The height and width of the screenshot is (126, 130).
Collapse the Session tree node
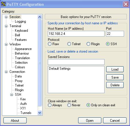point(6,17)
